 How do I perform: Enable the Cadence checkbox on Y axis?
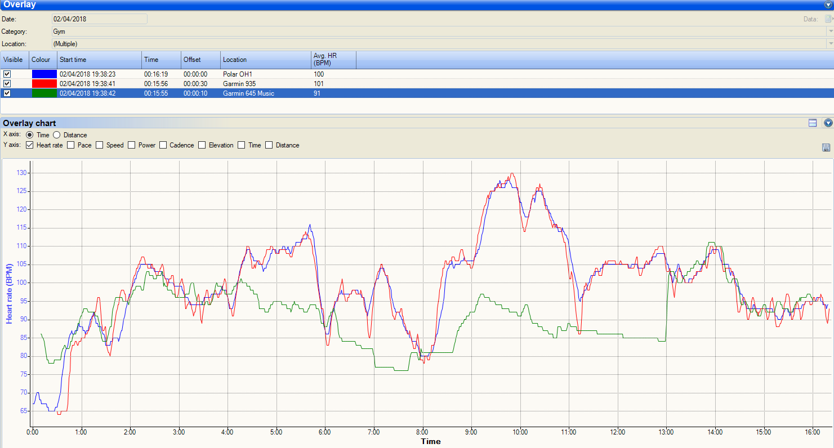163,145
